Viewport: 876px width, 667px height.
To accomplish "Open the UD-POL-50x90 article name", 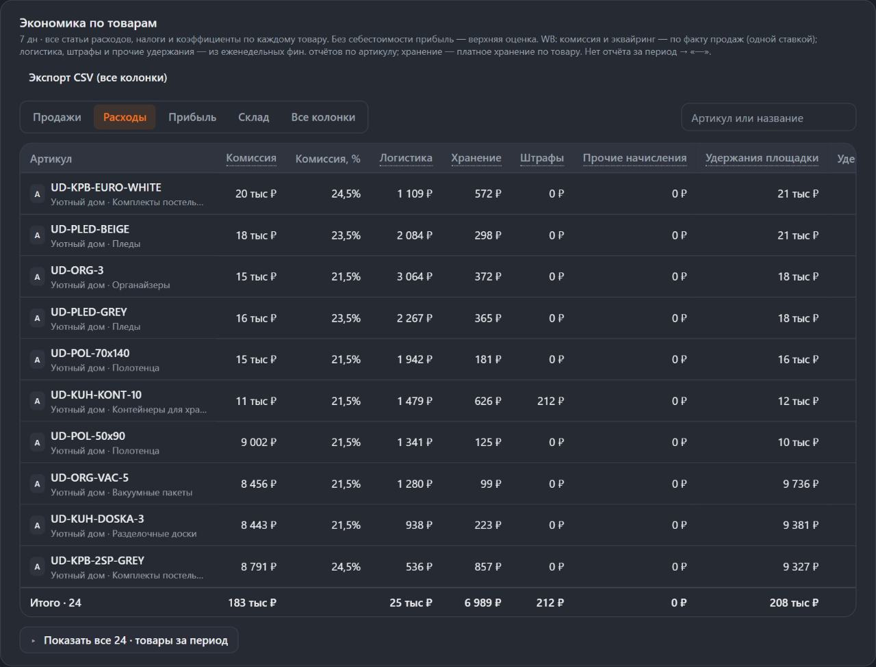I will (x=88, y=436).
